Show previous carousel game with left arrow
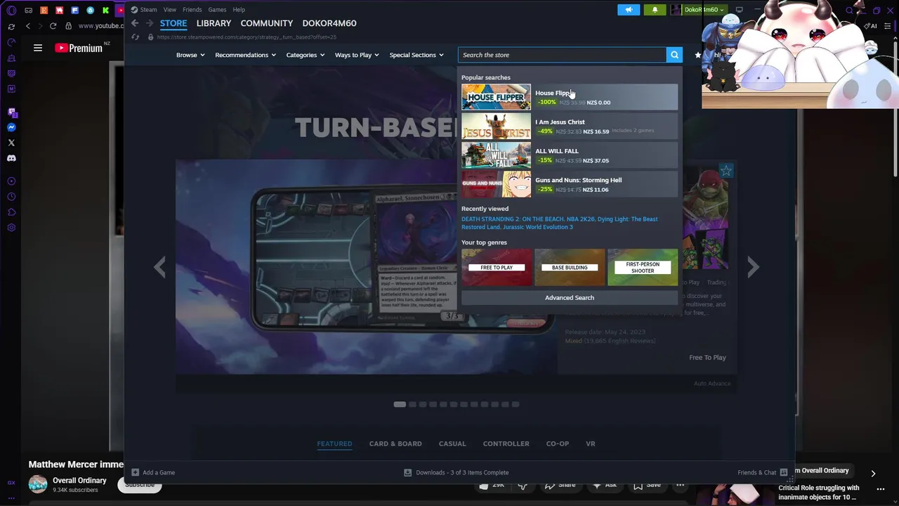 [160, 267]
